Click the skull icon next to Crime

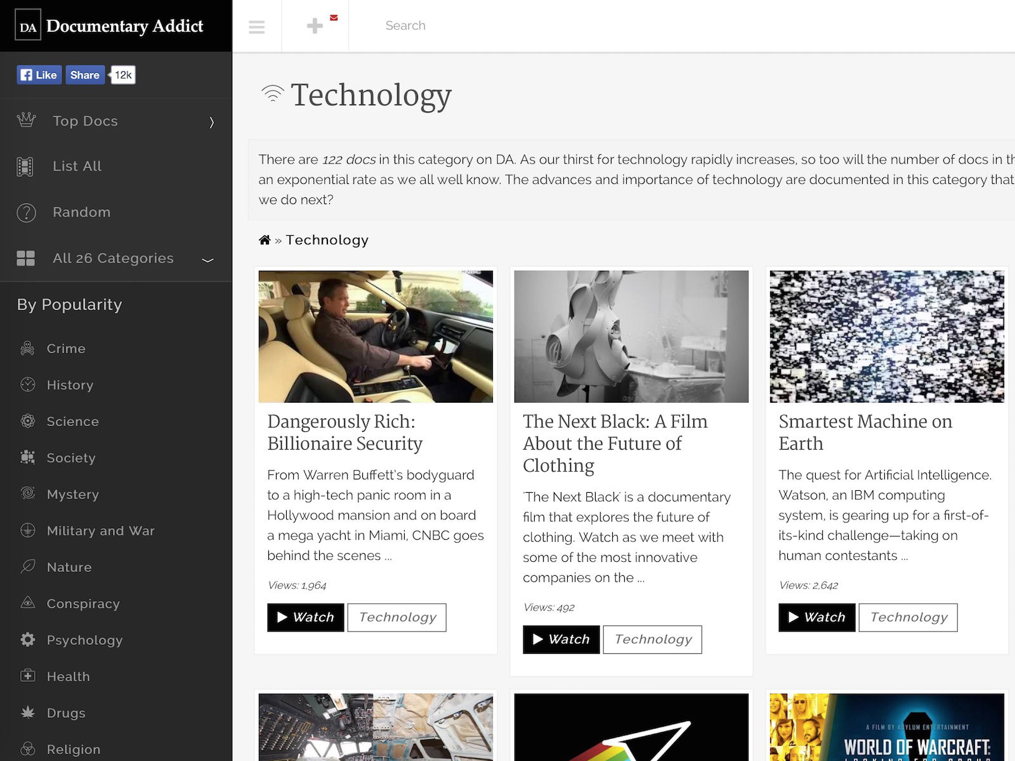tap(27, 348)
